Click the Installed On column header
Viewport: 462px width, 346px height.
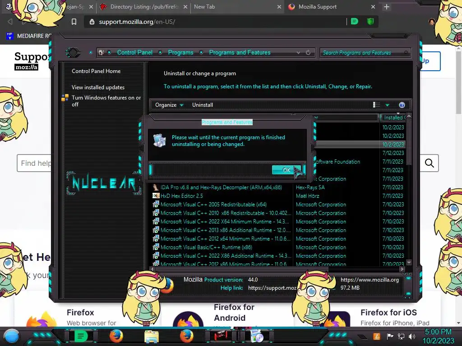click(x=393, y=118)
